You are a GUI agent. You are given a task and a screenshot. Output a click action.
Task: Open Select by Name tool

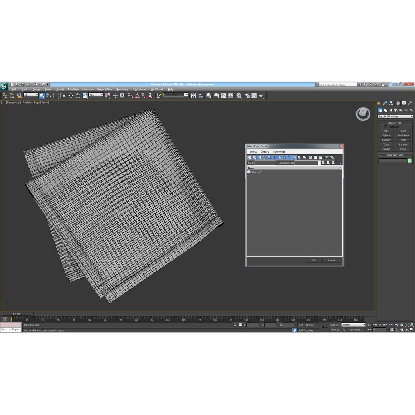coord(49,96)
